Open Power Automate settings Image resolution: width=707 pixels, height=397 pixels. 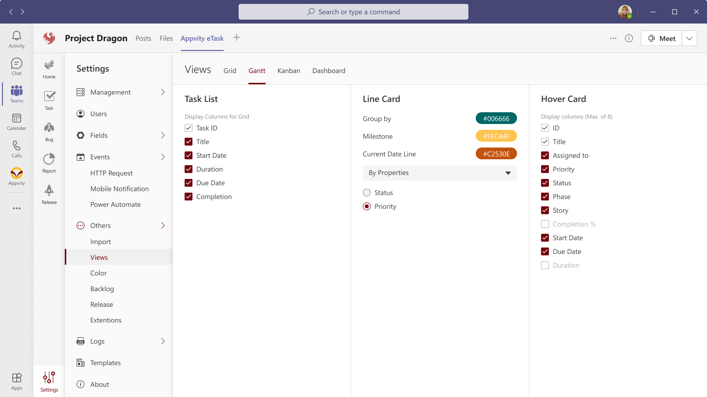(115, 204)
